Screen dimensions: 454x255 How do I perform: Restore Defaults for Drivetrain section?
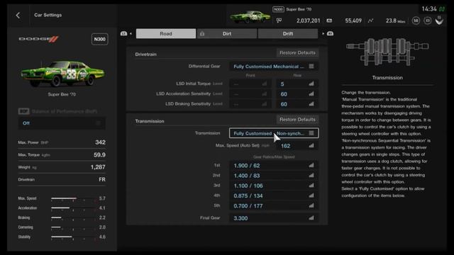pos(297,52)
